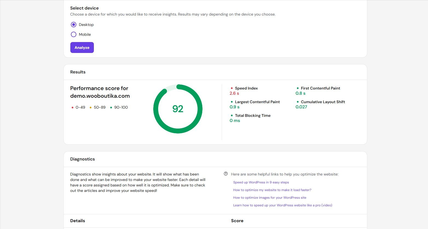
Task: Click the red 0-49 legend dot
Action: pos(73,108)
